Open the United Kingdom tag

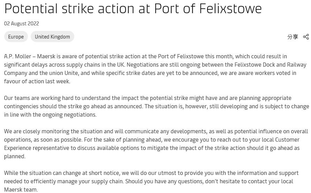pyautogui.click(x=52, y=36)
